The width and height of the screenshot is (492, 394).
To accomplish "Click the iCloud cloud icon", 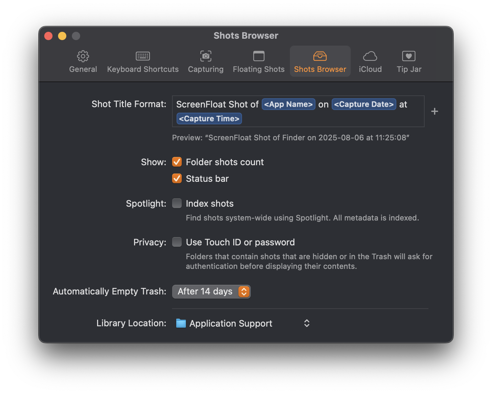I will point(370,56).
